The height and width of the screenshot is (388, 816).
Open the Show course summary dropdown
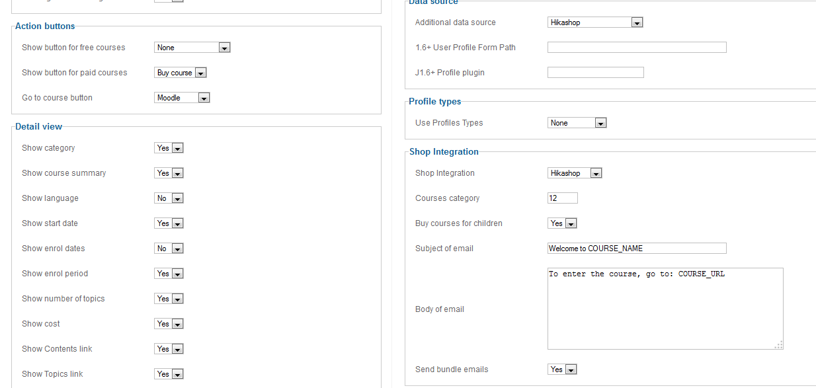click(169, 173)
